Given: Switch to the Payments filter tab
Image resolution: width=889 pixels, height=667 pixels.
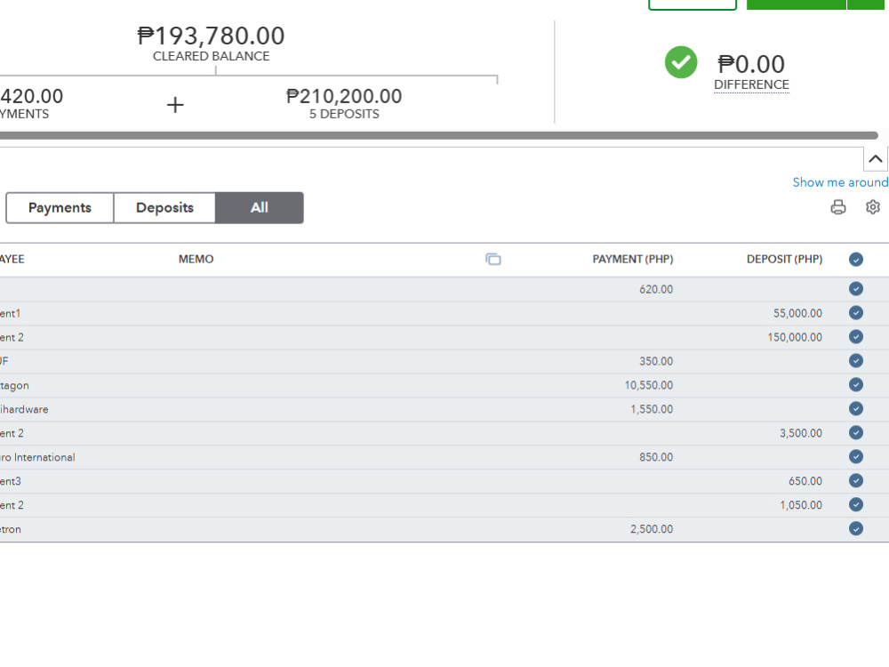Looking at the screenshot, I should 60,207.
